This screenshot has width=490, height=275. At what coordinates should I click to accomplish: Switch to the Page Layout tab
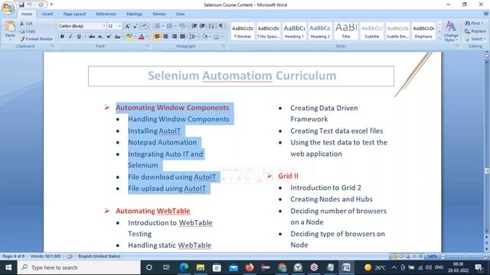[x=74, y=14]
